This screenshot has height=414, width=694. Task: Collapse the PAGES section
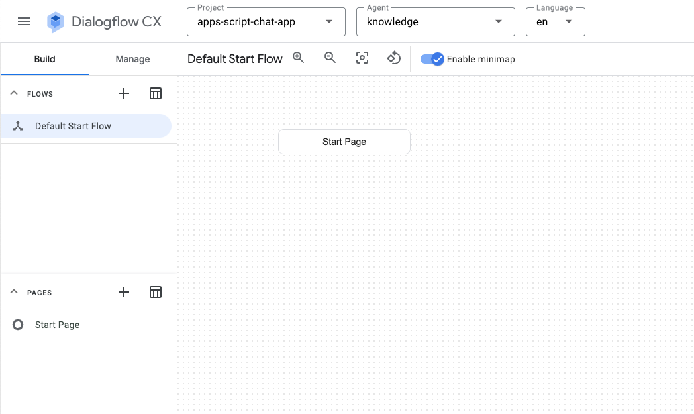point(14,292)
